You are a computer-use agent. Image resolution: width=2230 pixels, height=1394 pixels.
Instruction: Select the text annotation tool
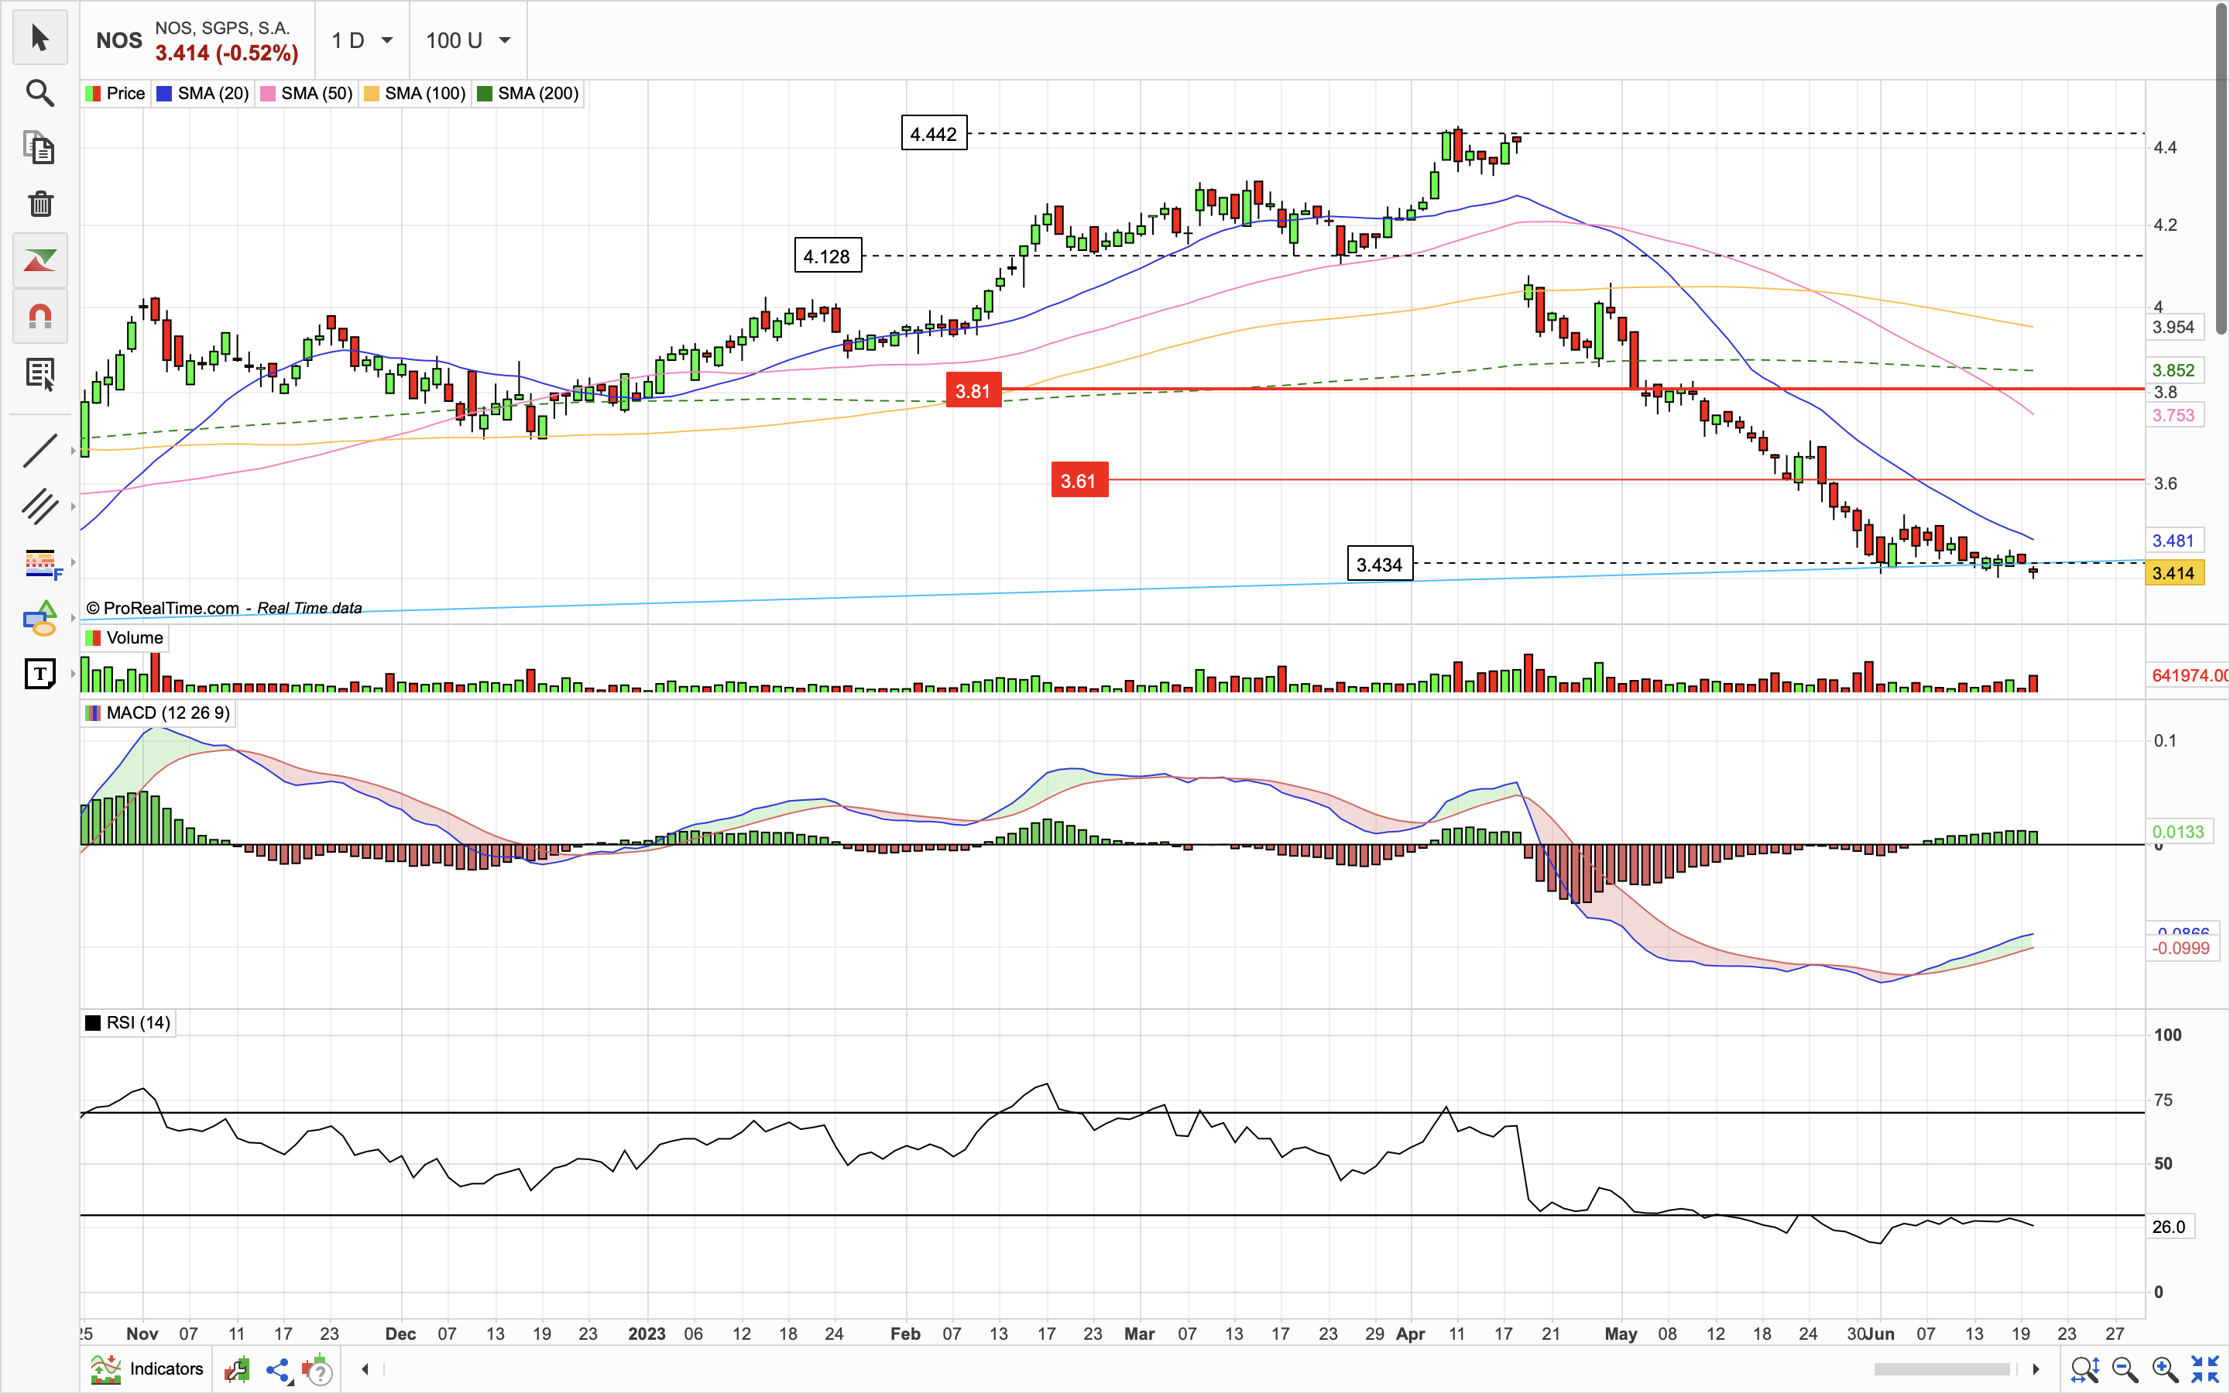(39, 674)
